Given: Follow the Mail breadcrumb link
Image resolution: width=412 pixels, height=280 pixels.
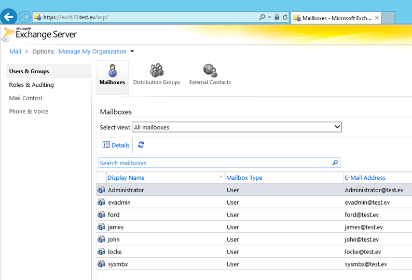Looking at the screenshot, I should 15,51.
